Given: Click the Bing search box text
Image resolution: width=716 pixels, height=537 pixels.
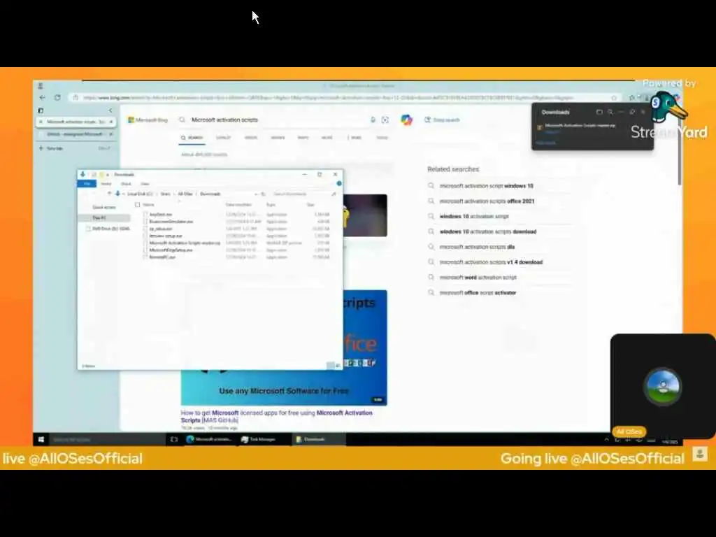Looking at the screenshot, I should point(224,120).
